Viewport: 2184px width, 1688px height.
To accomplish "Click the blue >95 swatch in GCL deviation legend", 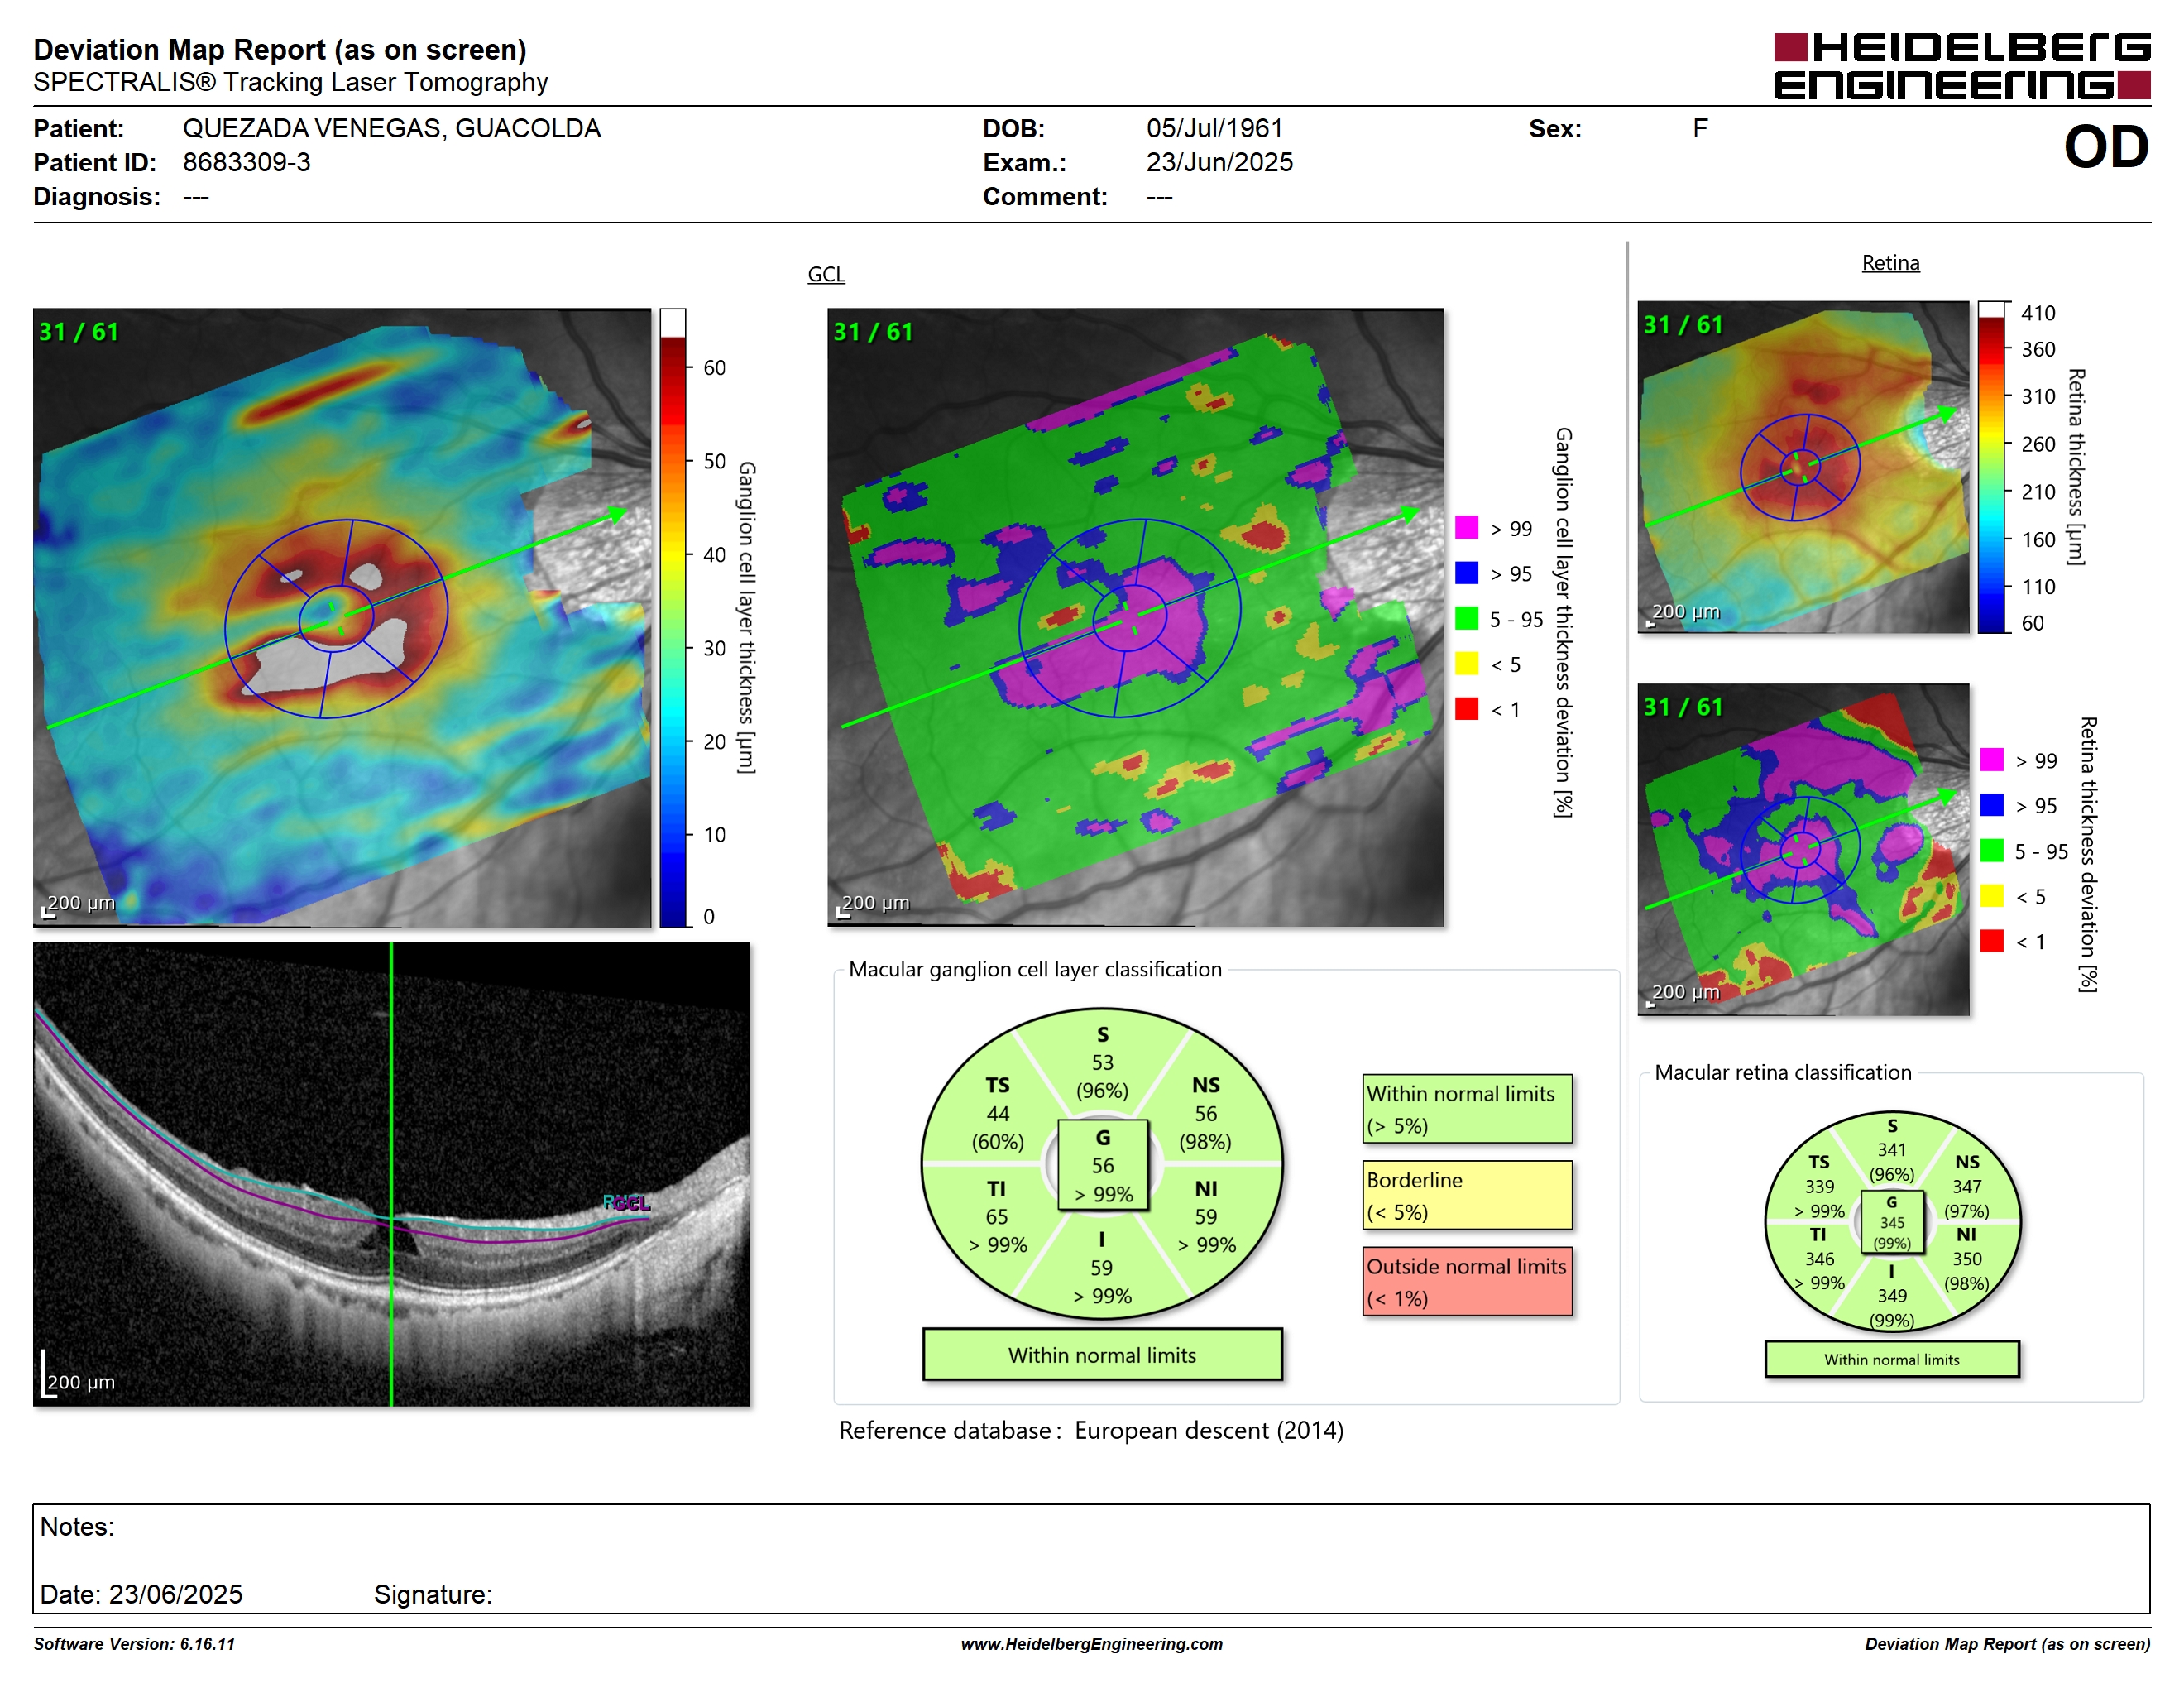I will pyautogui.click(x=1467, y=573).
